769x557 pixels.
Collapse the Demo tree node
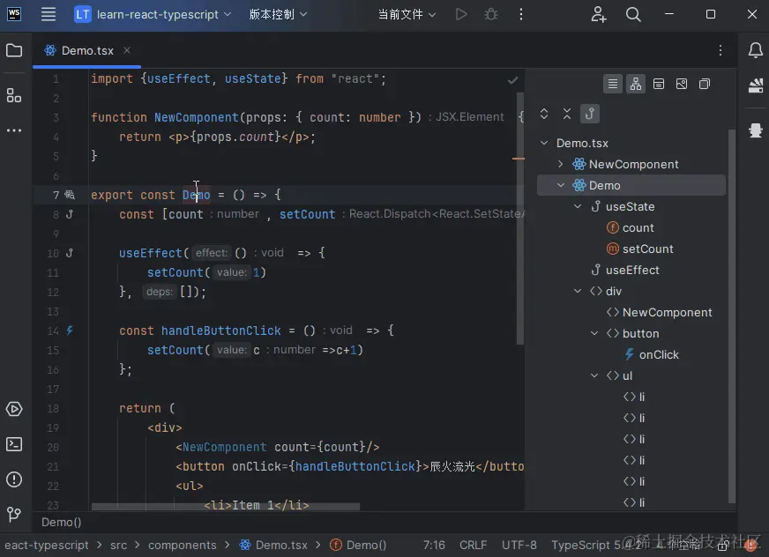[x=561, y=185]
